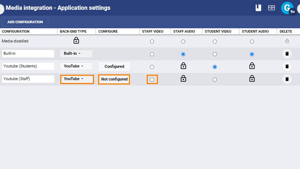Click the Student Audio column header
Image resolution: width=300 pixels, height=169 pixels.
(x=255, y=31)
